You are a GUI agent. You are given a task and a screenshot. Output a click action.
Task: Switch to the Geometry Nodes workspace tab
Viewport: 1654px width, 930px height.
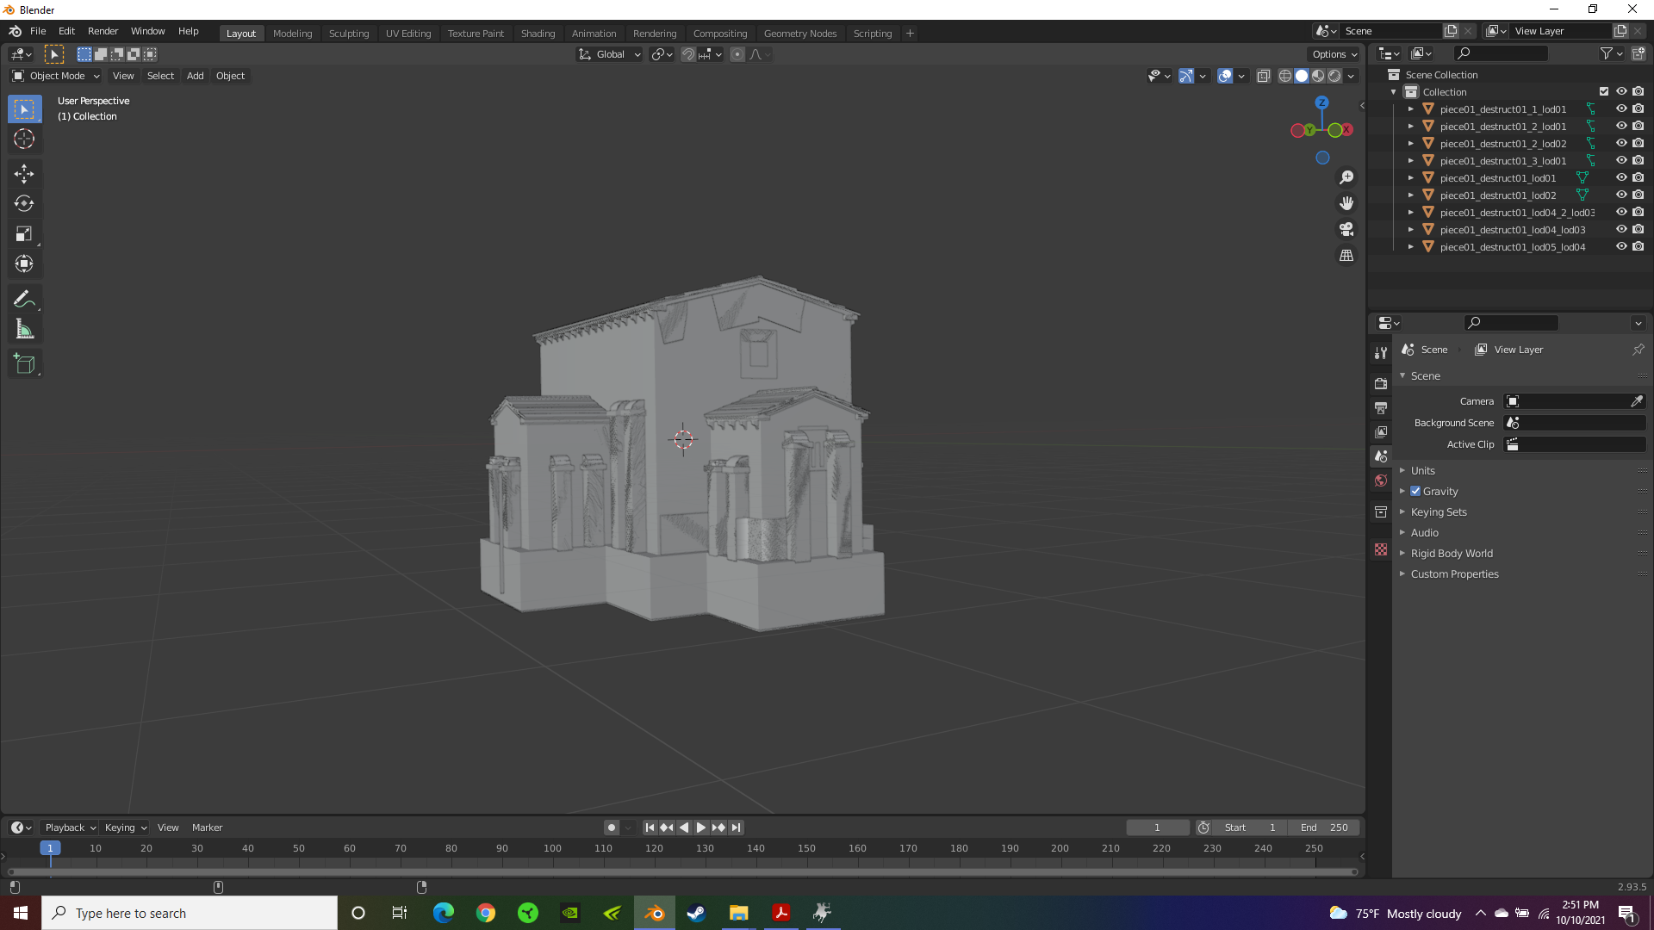800,34
